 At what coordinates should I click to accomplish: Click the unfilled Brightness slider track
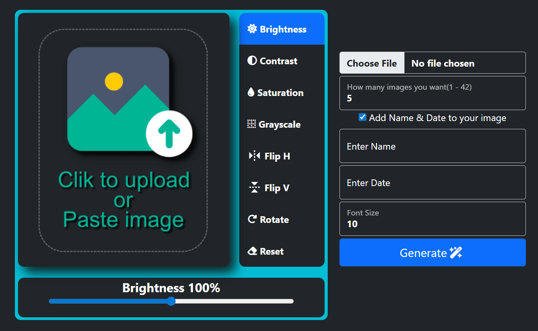click(x=234, y=301)
